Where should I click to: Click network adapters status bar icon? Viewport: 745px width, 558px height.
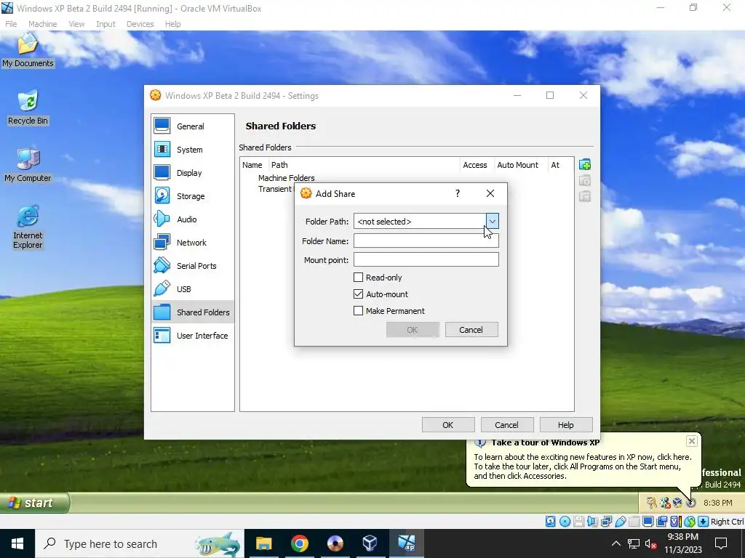(x=606, y=522)
